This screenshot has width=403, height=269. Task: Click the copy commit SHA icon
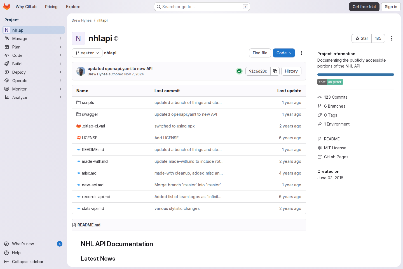coord(275,71)
